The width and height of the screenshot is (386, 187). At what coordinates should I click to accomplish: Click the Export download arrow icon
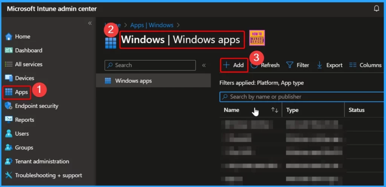pyautogui.click(x=320, y=65)
